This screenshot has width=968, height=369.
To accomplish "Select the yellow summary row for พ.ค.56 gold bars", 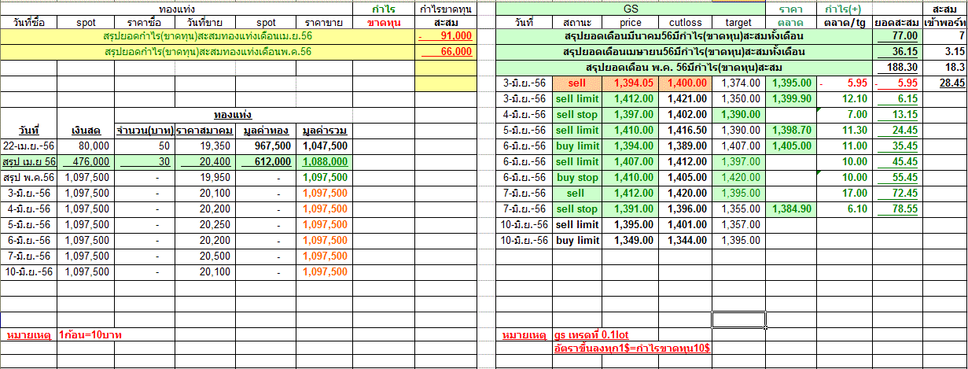I will (x=208, y=52).
